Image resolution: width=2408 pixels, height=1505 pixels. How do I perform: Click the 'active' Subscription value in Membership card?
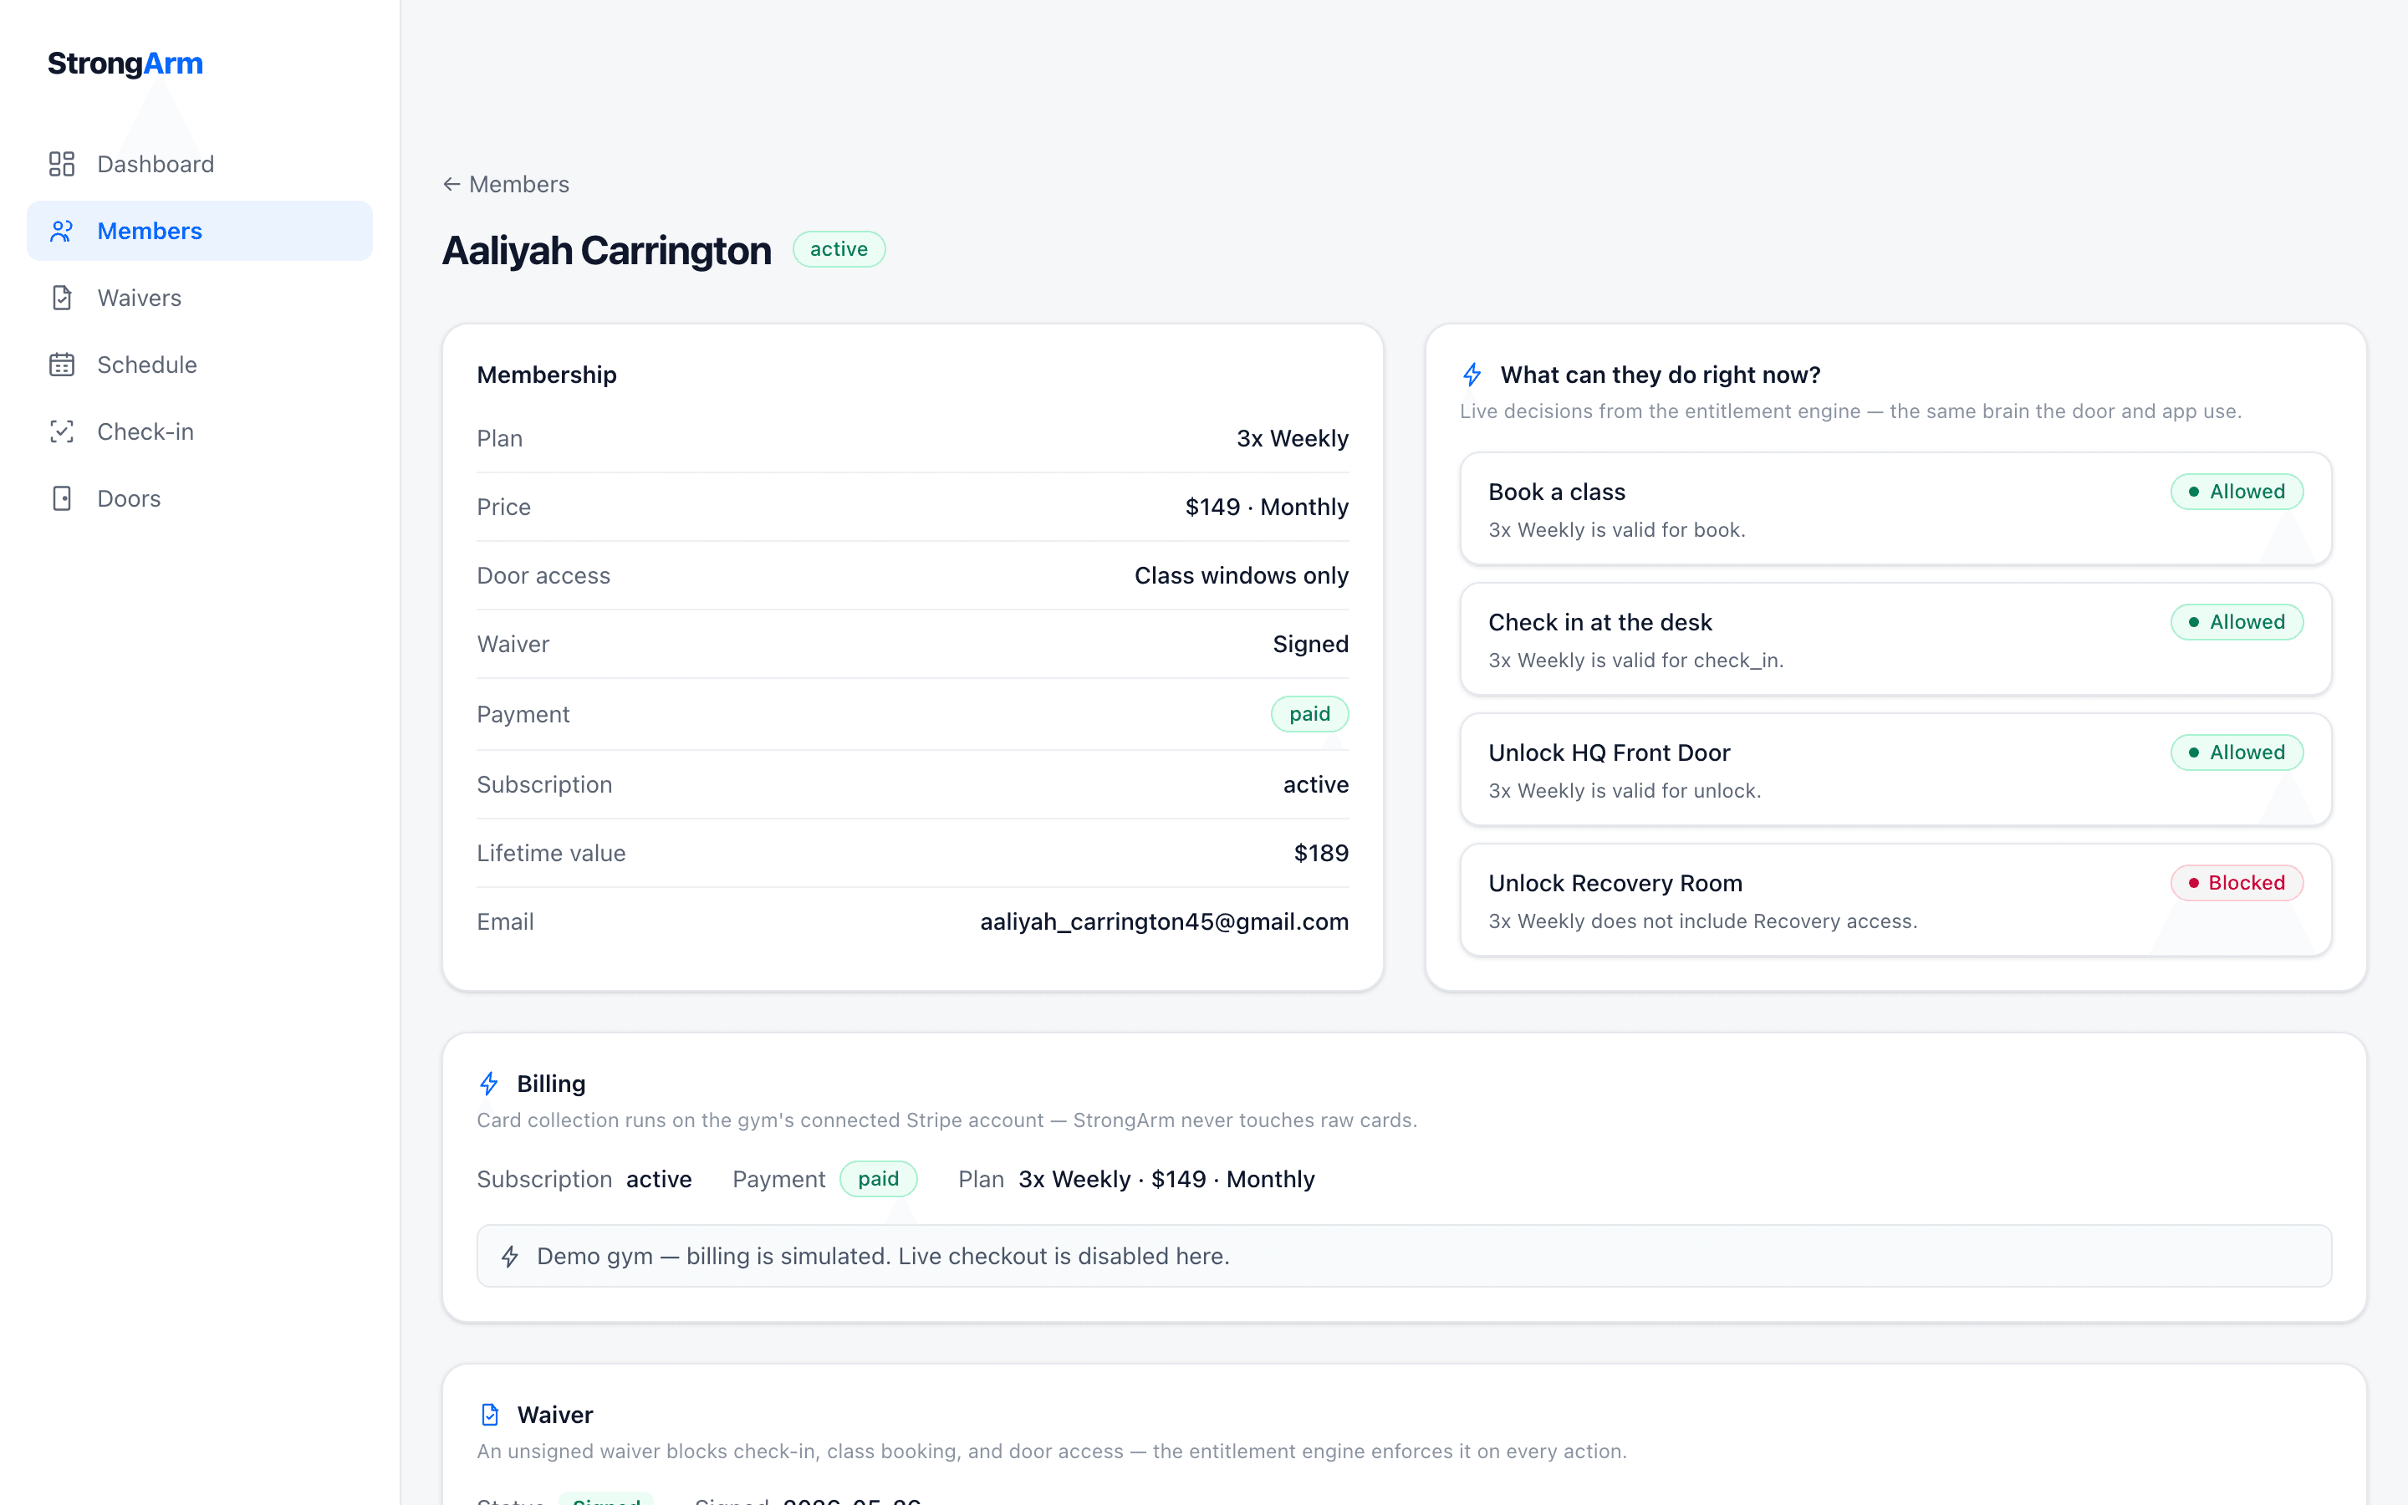1315,784
